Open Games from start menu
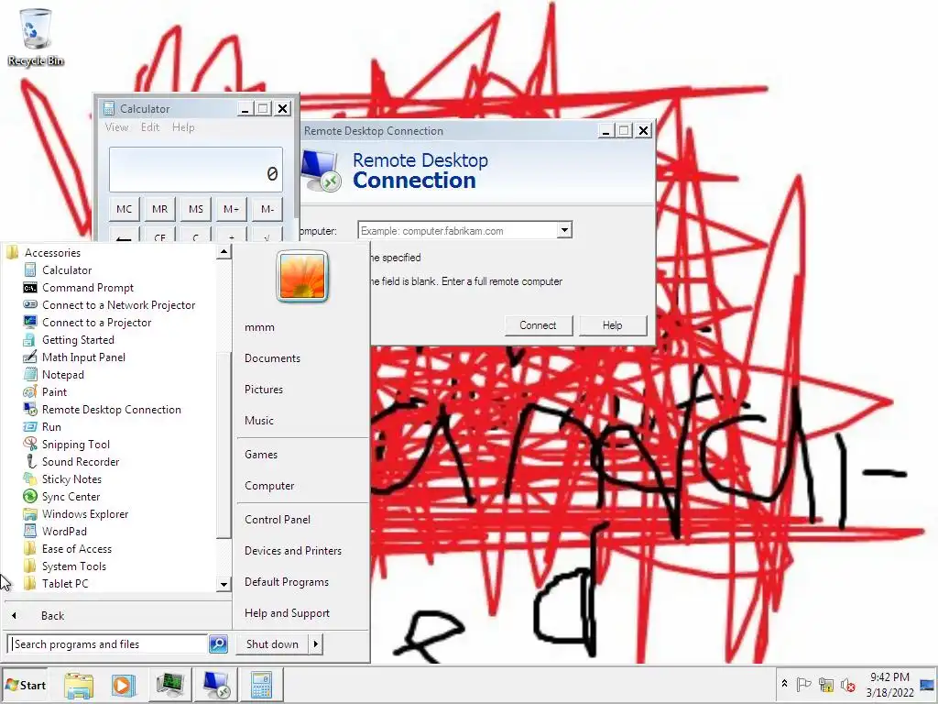The height and width of the screenshot is (704, 938). 261,455
